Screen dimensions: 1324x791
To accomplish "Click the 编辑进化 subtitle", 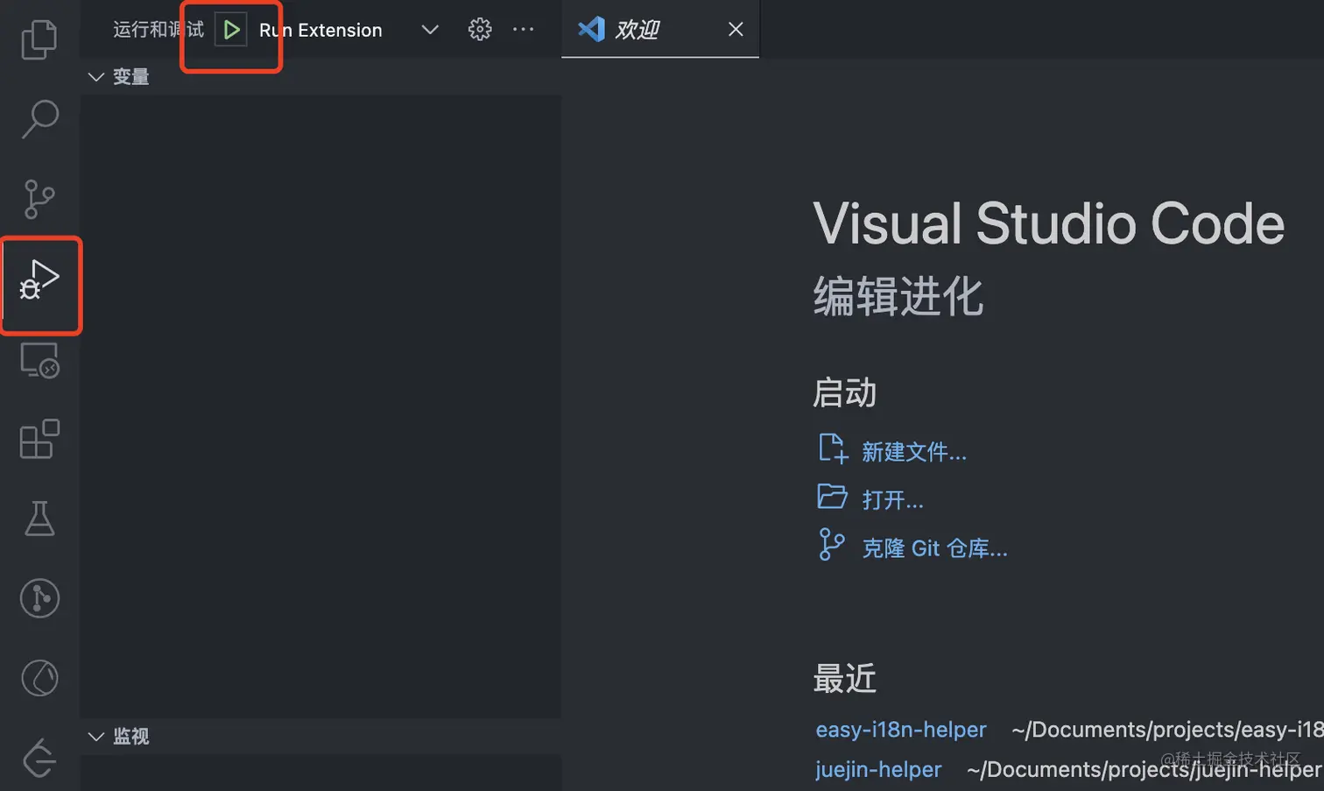I will click(x=898, y=297).
